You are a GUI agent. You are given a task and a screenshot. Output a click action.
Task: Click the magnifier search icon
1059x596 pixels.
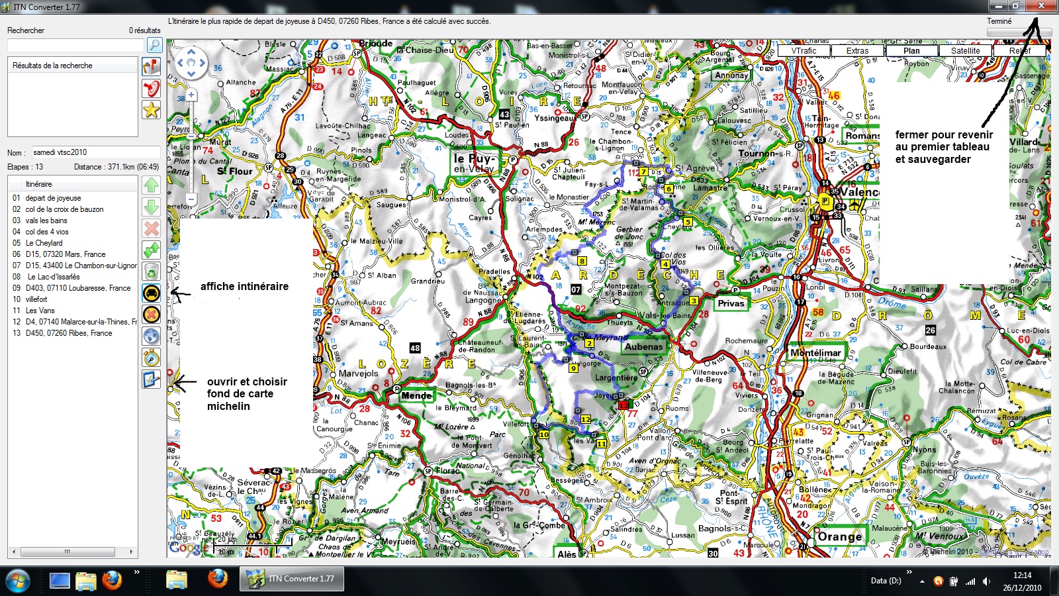(154, 45)
